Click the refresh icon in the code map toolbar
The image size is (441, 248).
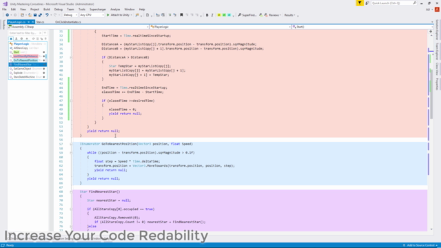pyautogui.click(x=33, y=39)
